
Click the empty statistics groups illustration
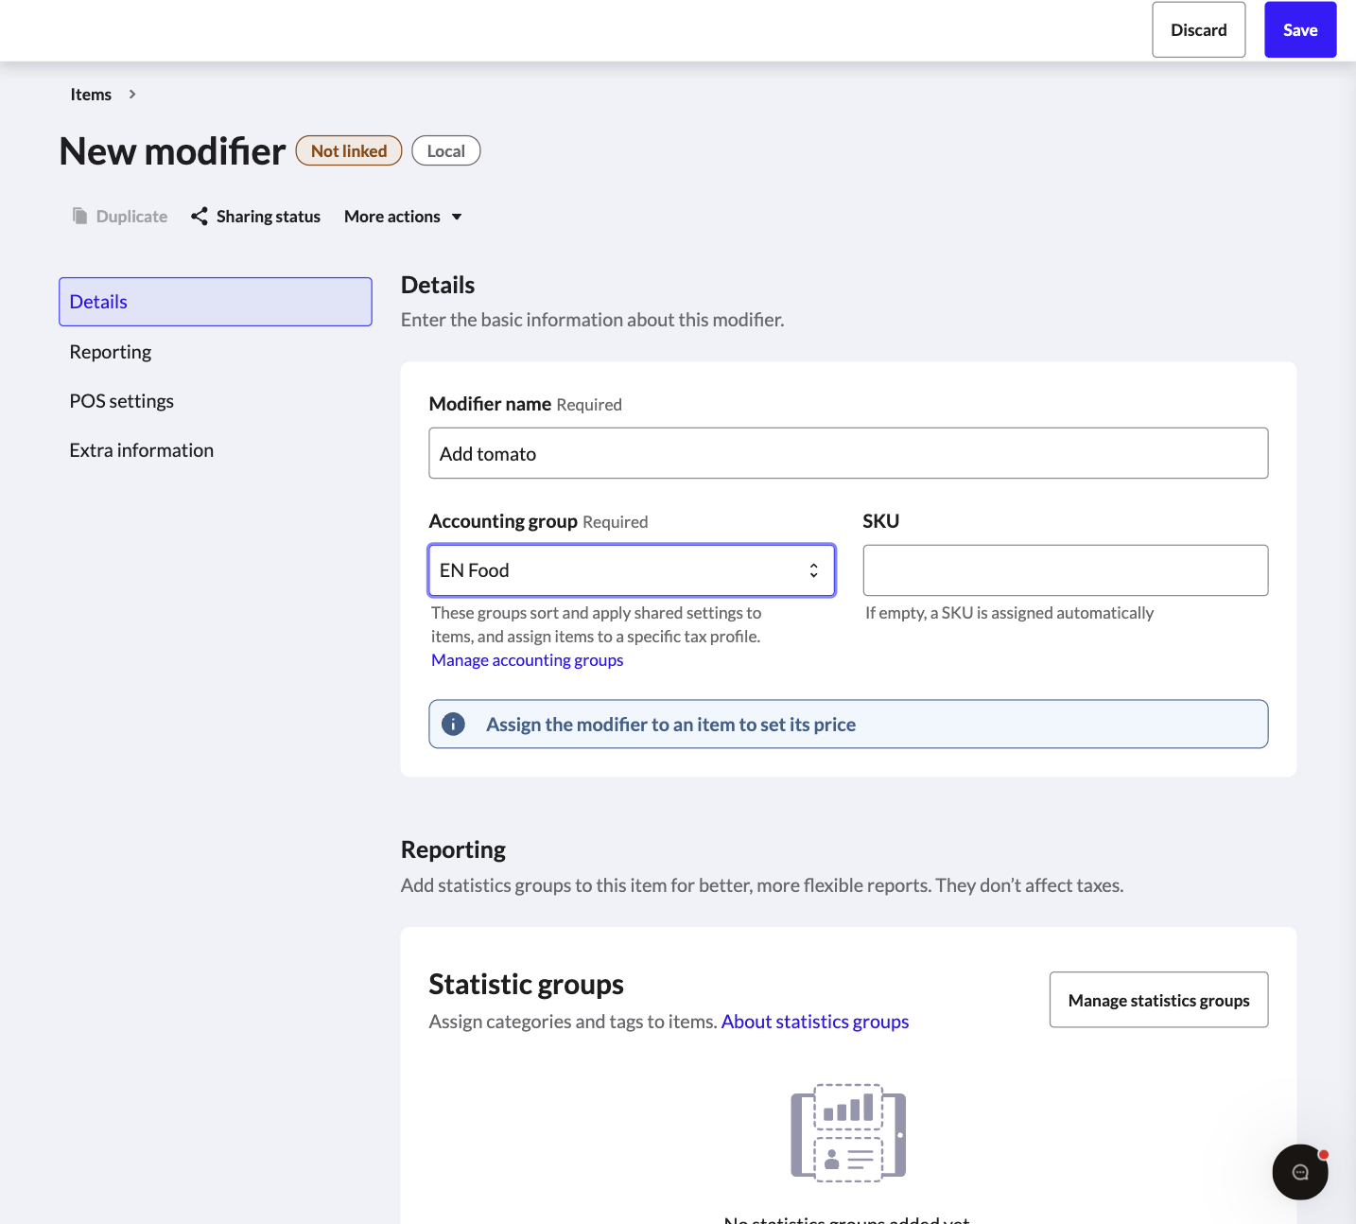(x=848, y=1133)
